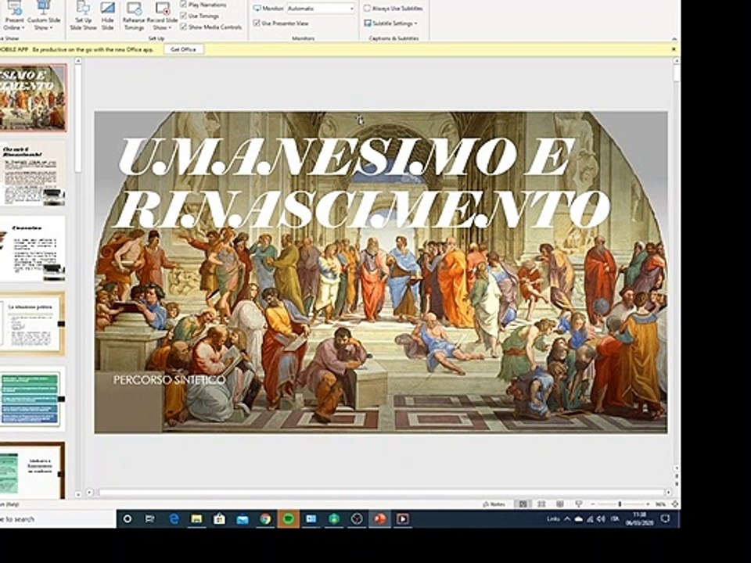The width and height of the screenshot is (751, 563).
Task: Click the 96% zoom level
Action: point(660,504)
